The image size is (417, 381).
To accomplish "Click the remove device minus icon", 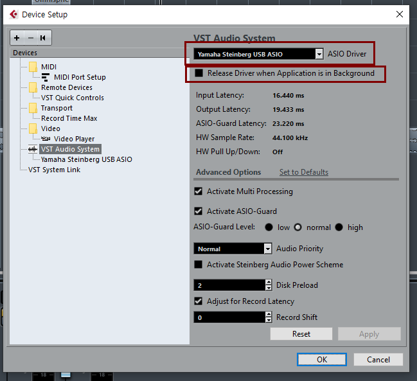I will [31, 38].
